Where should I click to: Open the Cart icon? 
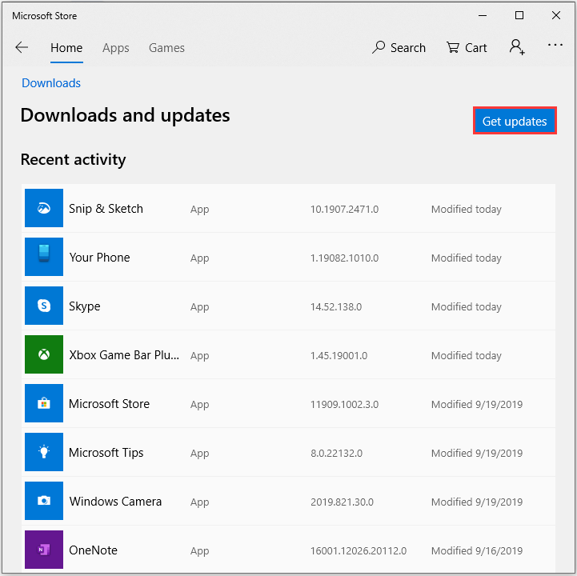(453, 47)
